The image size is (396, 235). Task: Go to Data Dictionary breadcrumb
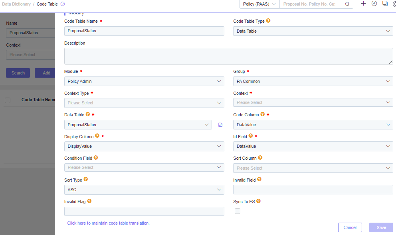[16, 4]
